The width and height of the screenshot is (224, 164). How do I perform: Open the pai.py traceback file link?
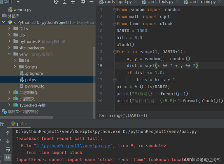(x=73, y=146)
